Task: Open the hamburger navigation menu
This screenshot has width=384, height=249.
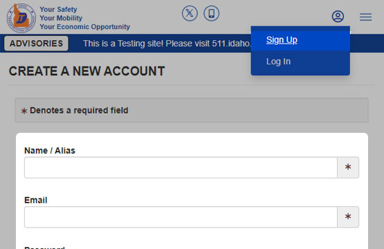Action: pos(365,17)
